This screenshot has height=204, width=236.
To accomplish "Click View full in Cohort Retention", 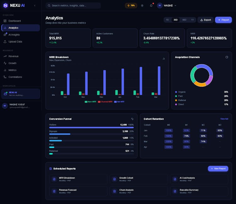I will point(224,119).
